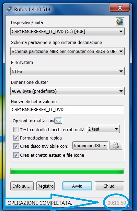Viewport: 137px width, 211px height.
Task: Click the disc image select icon
Action: click(x=116, y=145)
